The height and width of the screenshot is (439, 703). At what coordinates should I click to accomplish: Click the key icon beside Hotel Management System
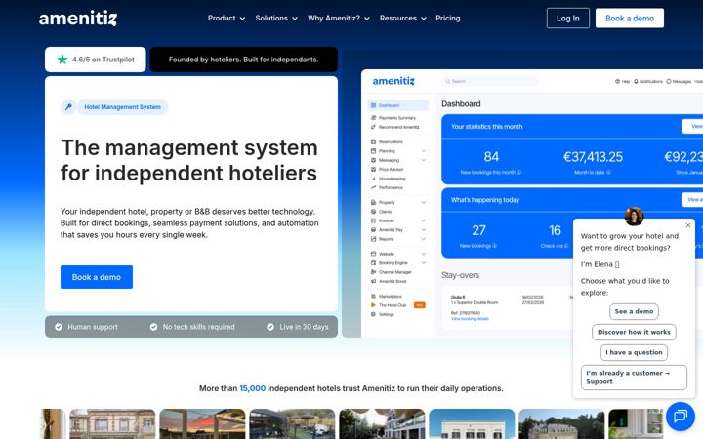[68, 107]
